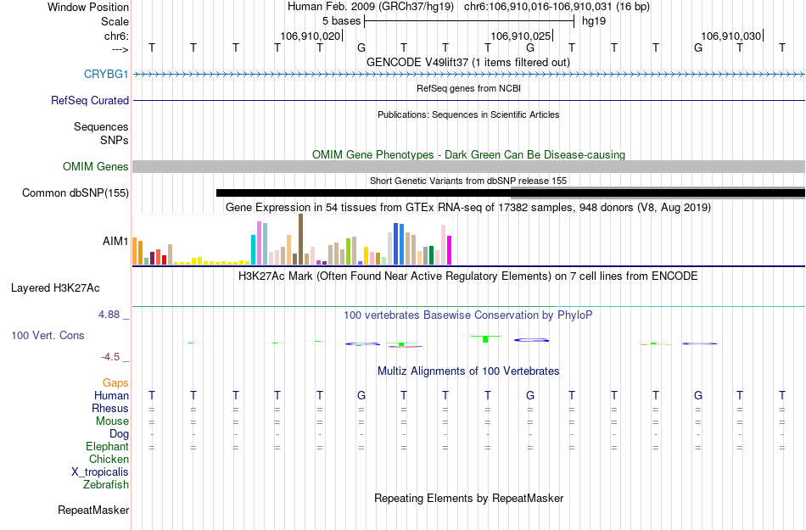The image size is (806, 530).
Task: Select the 100 Vert. Cons label
Action: click(x=48, y=335)
